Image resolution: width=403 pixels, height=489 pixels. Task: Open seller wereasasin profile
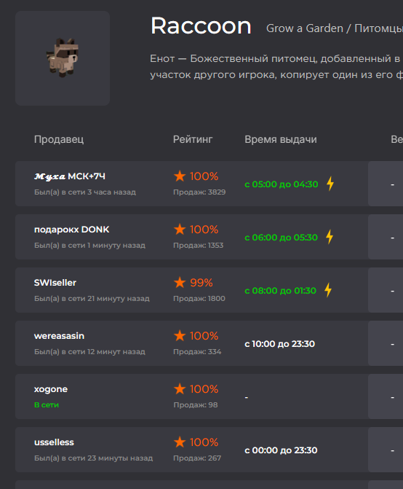tap(59, 336)
